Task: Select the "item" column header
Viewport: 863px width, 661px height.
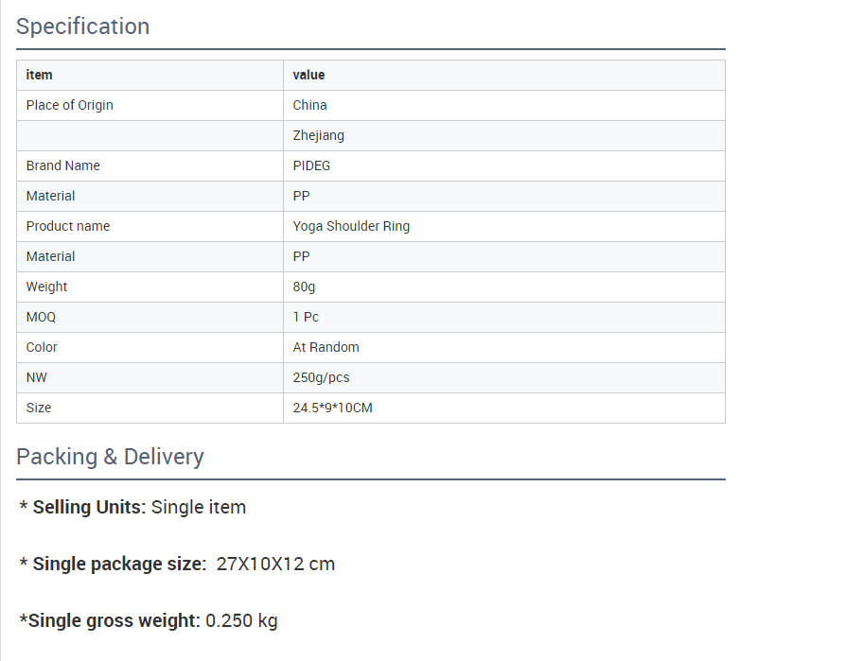Action: coord(40,75)
